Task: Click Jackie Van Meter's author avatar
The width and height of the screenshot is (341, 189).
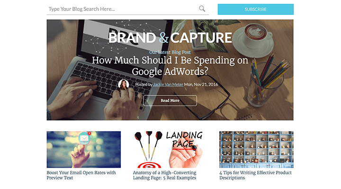Action: [124, 85]
